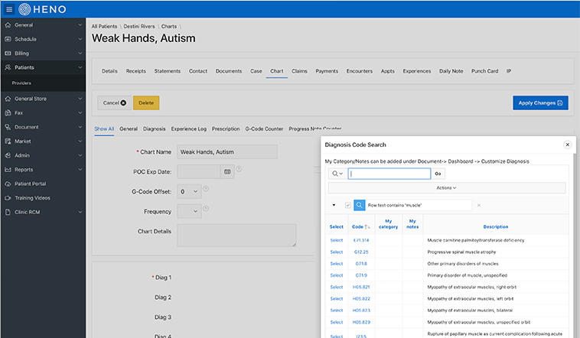The width and height of the screenshot is (580, 338).
Task: Click the Admin icon in sidebar
Action: point(8,155)
